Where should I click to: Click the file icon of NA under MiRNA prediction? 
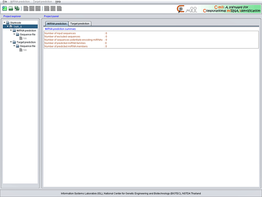point(20,38)
